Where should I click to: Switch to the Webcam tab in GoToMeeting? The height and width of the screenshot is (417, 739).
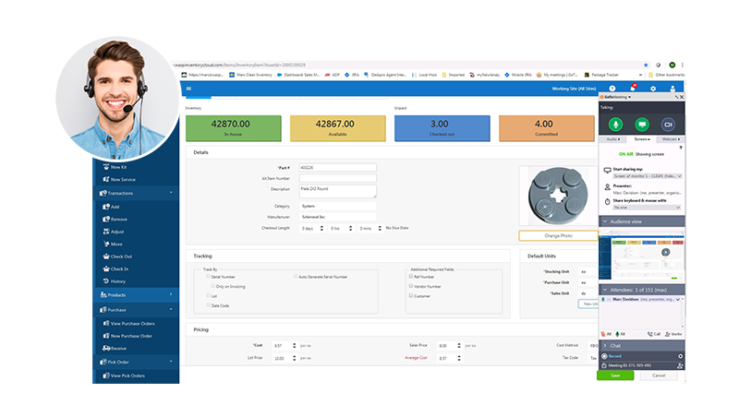(x=671, y=139)
